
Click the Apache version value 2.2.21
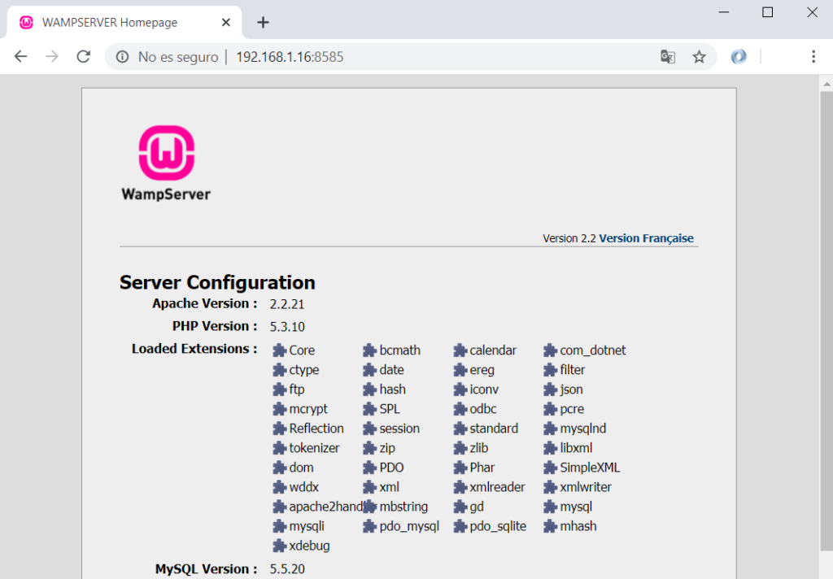pos(287,304)
